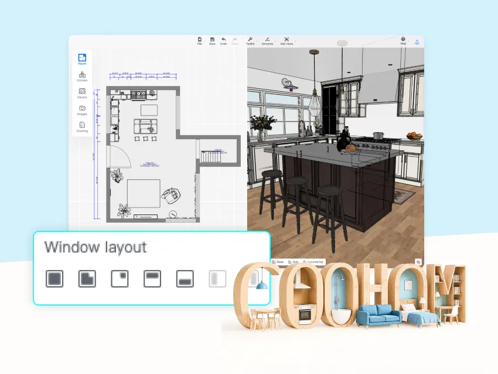Open the File menu

(199, 40)
